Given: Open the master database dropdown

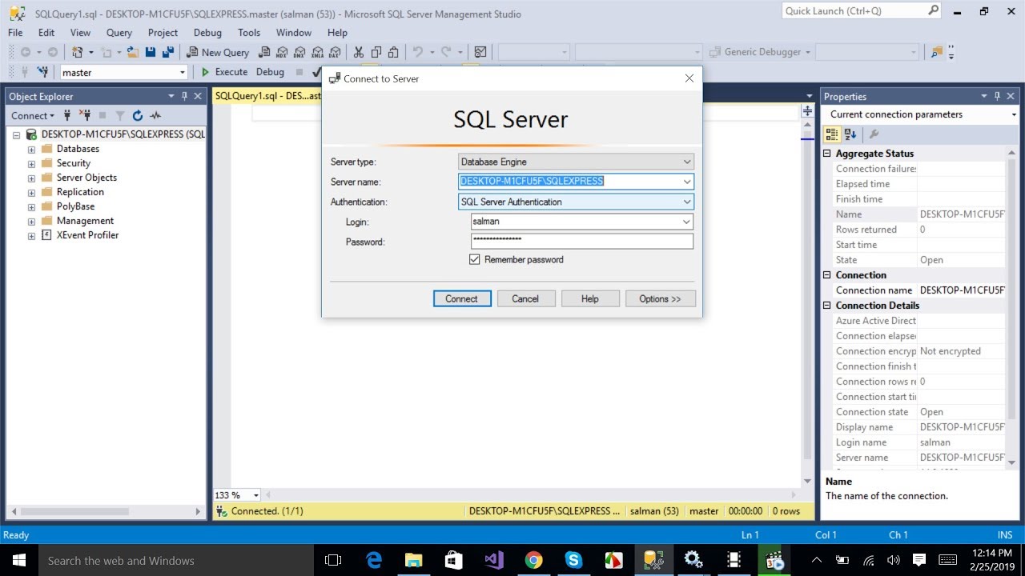Looking at the screenshot, I should click(183, 72).
